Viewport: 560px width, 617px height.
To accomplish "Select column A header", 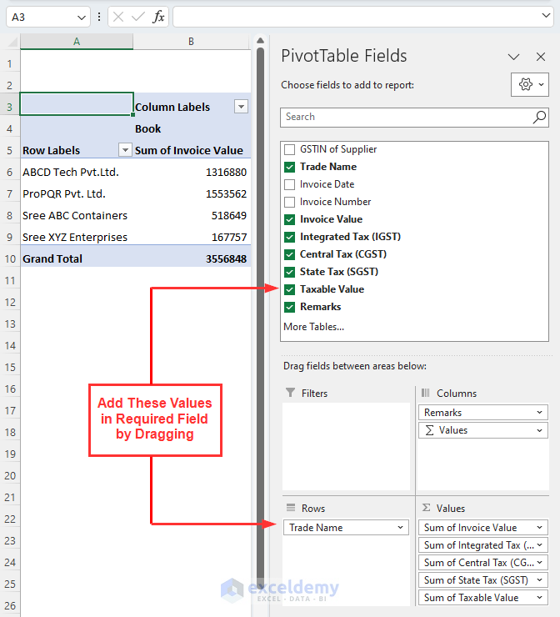I will tap(77, 42).
